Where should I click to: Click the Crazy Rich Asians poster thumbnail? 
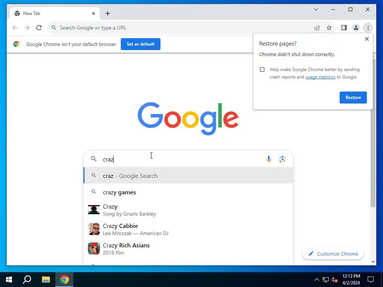point(94,249)
